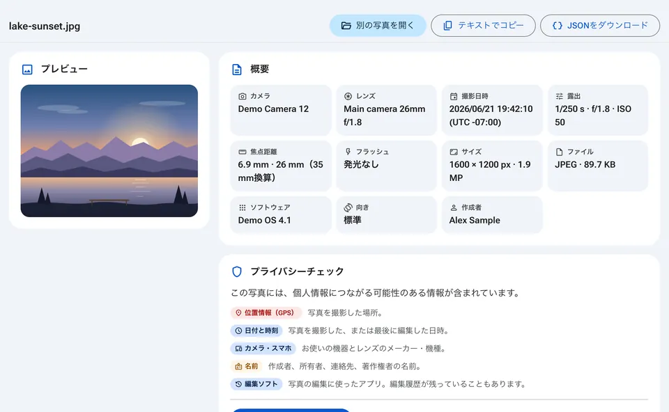Click the プライバシーチェック heading
This screenshot has width=669, height=412.
tap(297, 271)
